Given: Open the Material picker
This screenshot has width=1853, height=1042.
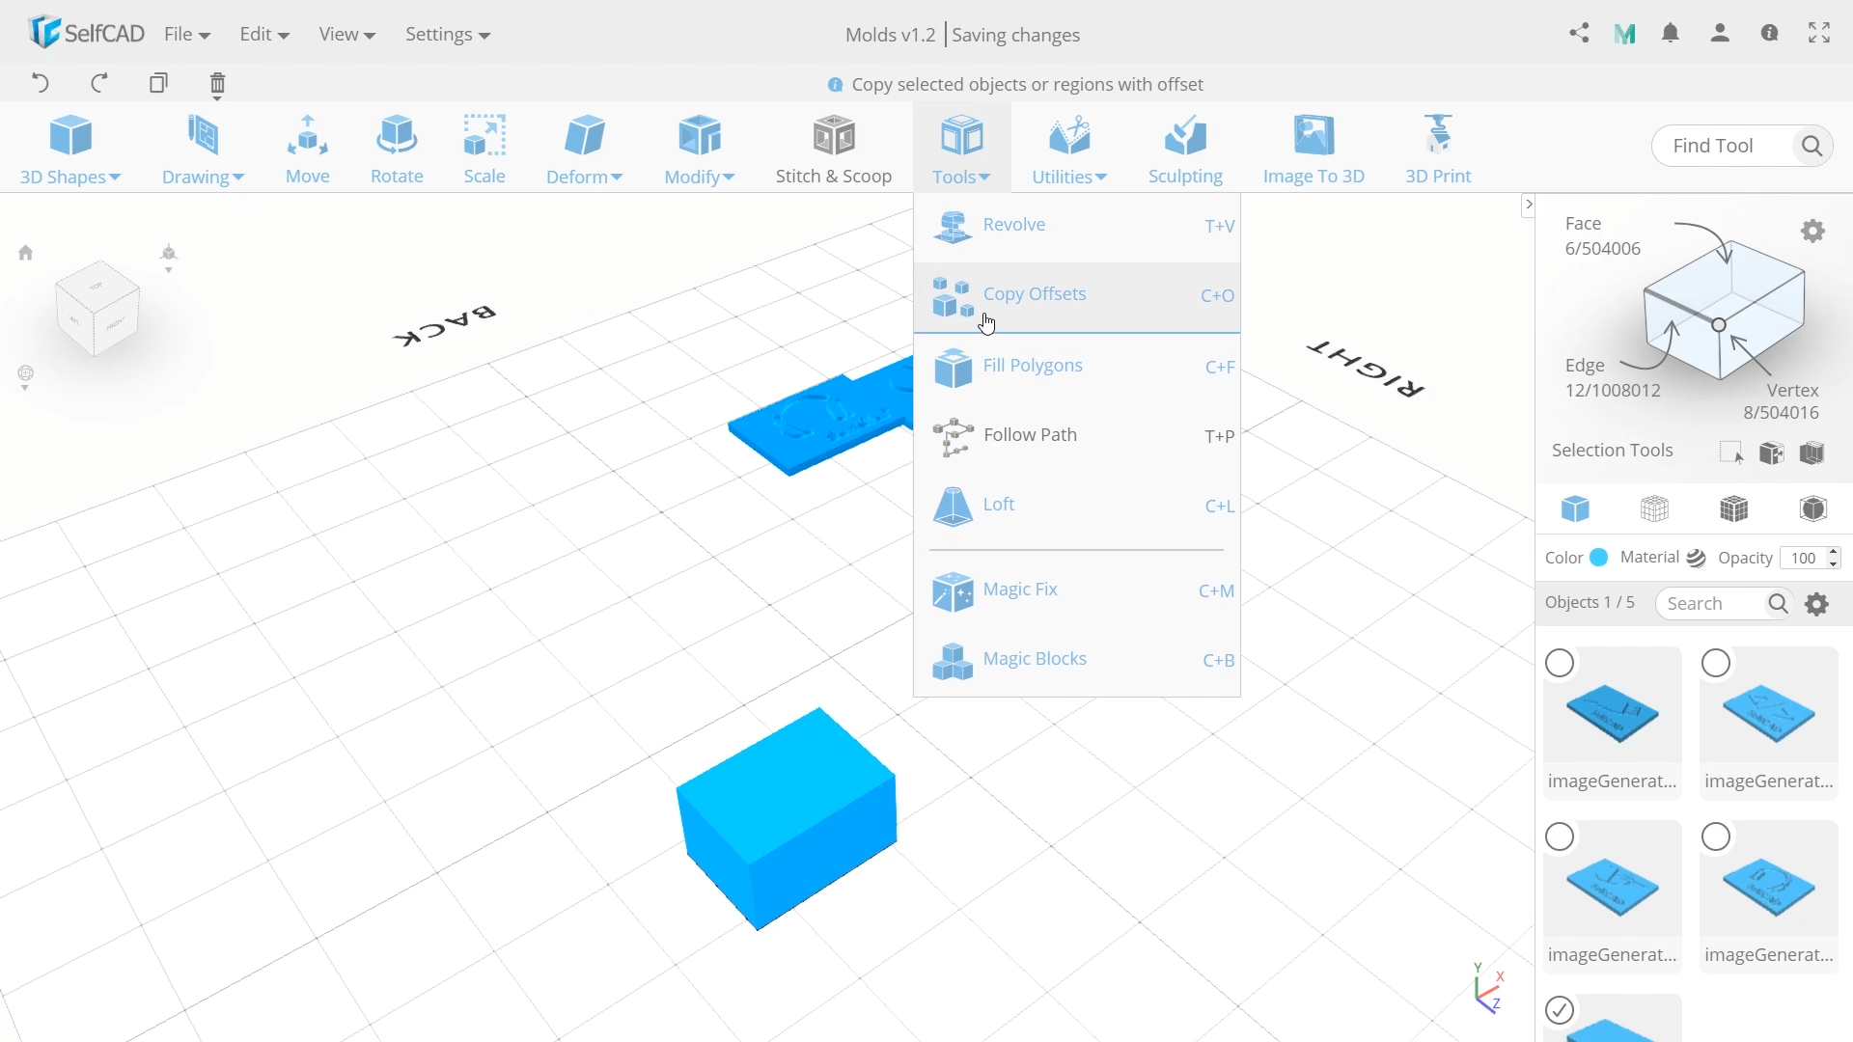Looking at the screenshot, I should coord(1697,559).
